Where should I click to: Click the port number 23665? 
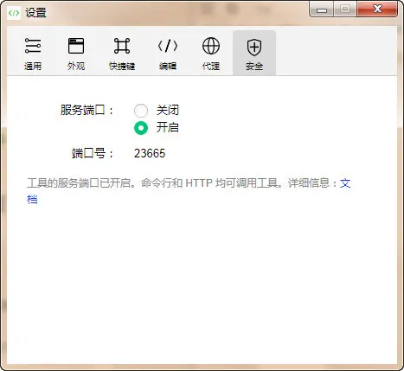[x=150, y=153]
